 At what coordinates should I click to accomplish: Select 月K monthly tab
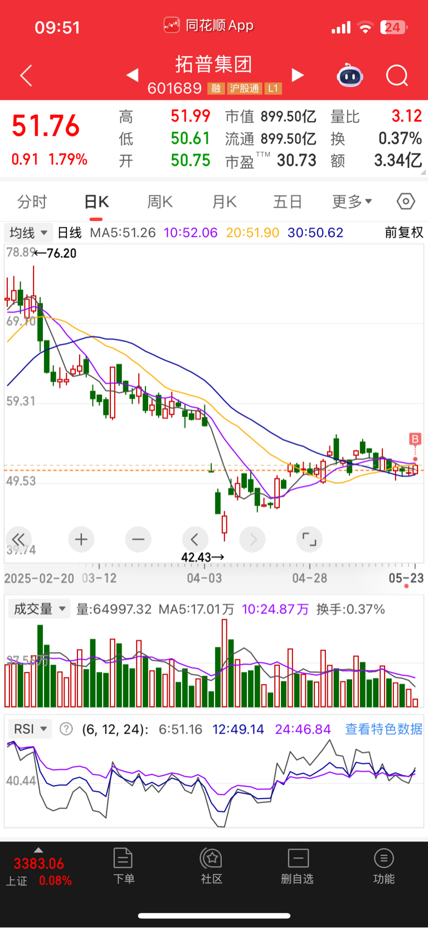[x=225, y=201]
